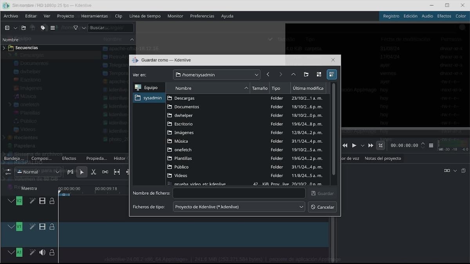This screenshot has width=470, height=264.
Task: Select the slip tool with bracket arrows
Action: pos(117,172)
